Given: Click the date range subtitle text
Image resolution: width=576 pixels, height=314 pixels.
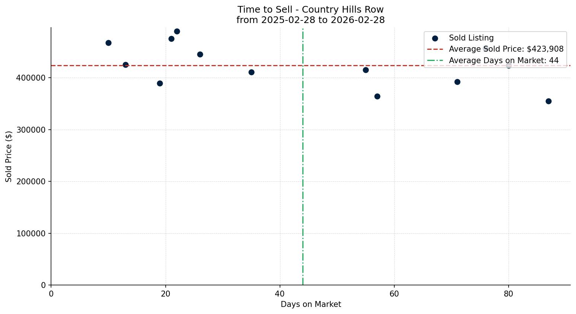Looking at the screenshot, I should pyautogui.click(x=311, y=20).
